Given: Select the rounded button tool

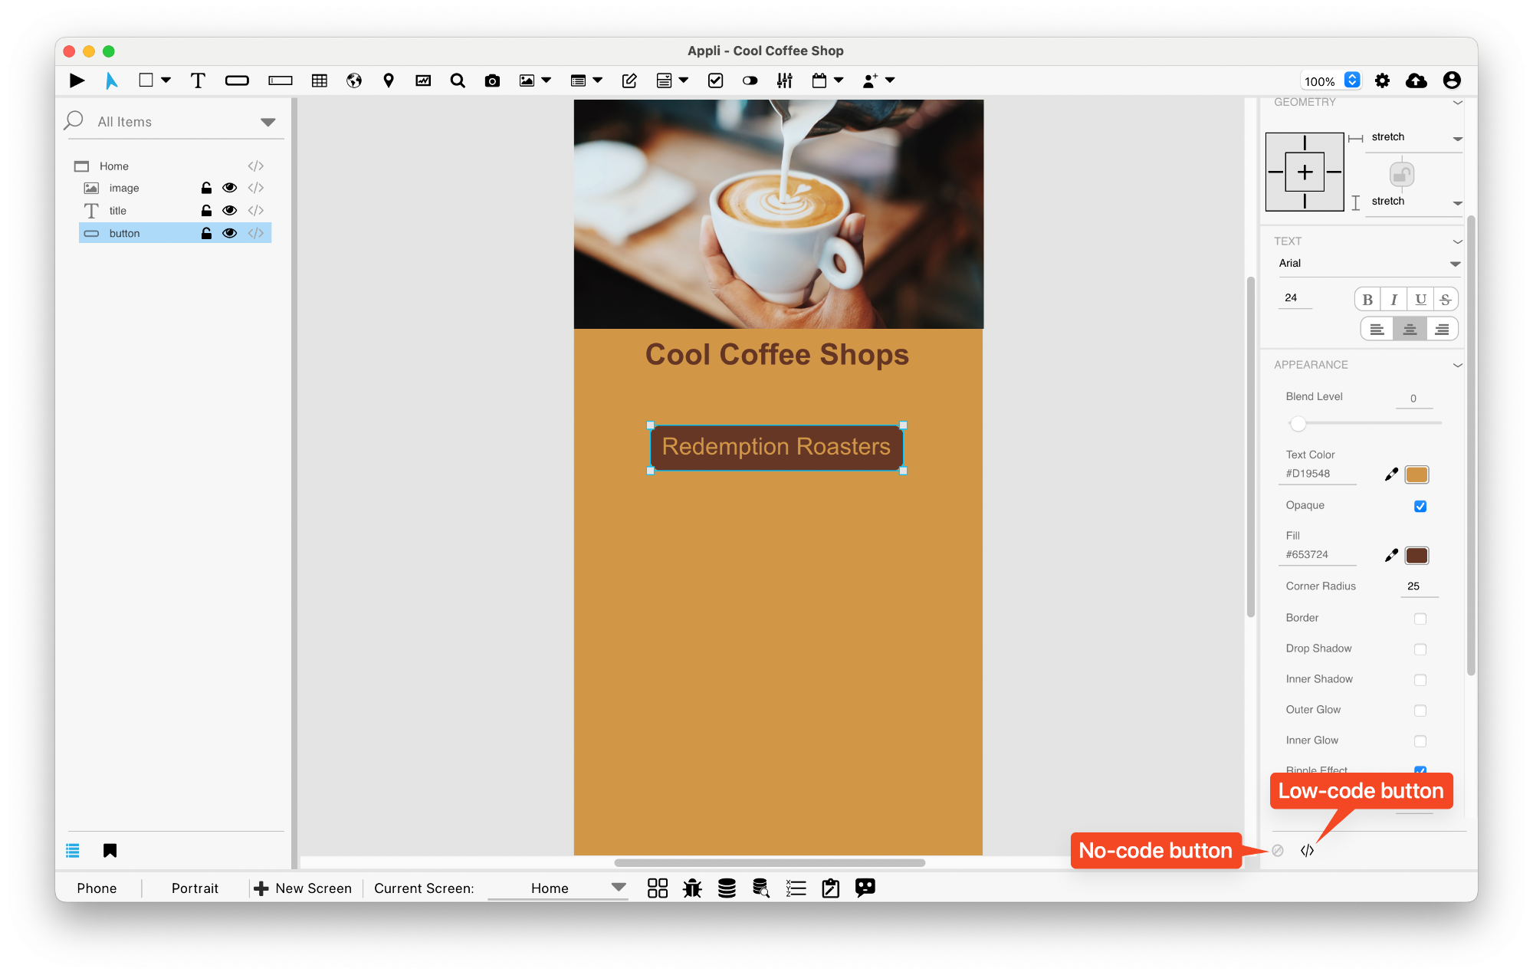Looking at the screenshot, I should 237,80.
